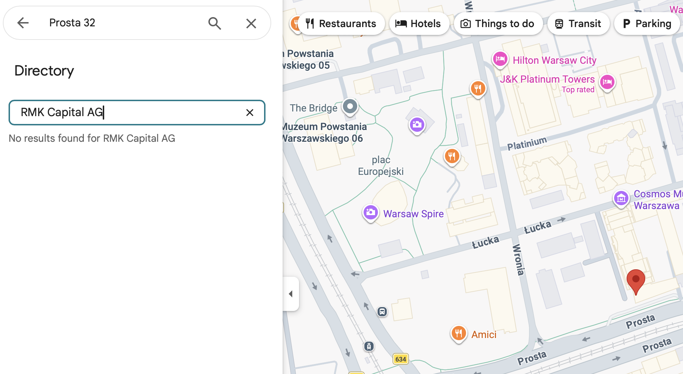This screenshot has width=683, height=374.
Task: Go back using the left arrow icon
Action: coord(23,23)
